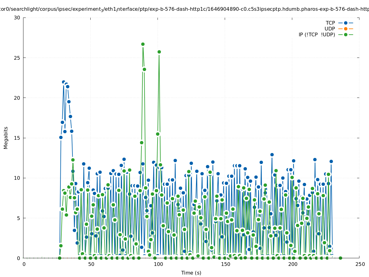Click the 250 tick on the time axis
This screenshot has height=277, width=369.
coord(360,264)
